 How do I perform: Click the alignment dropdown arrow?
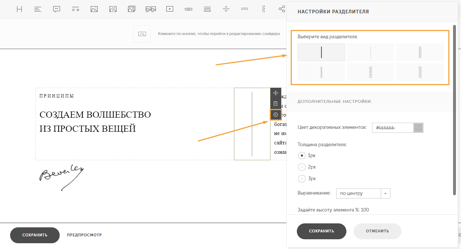(385, 193)
